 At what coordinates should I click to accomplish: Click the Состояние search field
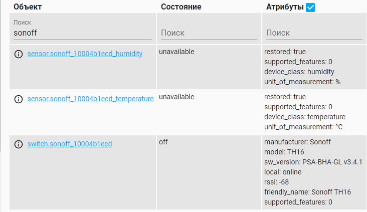point(207,33)
